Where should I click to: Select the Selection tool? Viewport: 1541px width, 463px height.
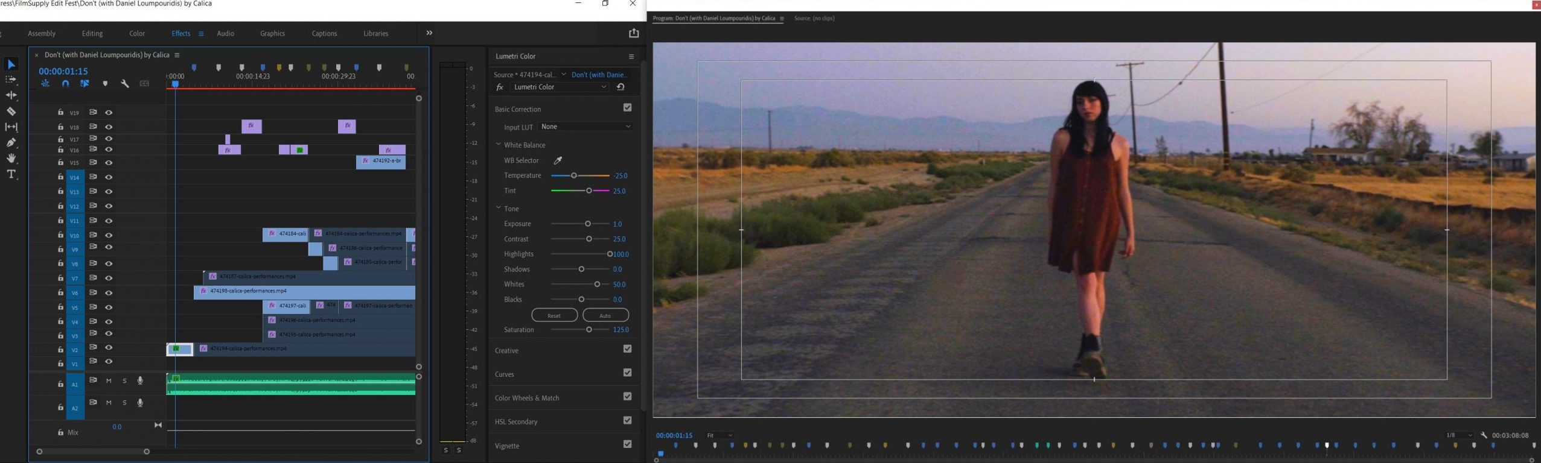click(11, 65)
